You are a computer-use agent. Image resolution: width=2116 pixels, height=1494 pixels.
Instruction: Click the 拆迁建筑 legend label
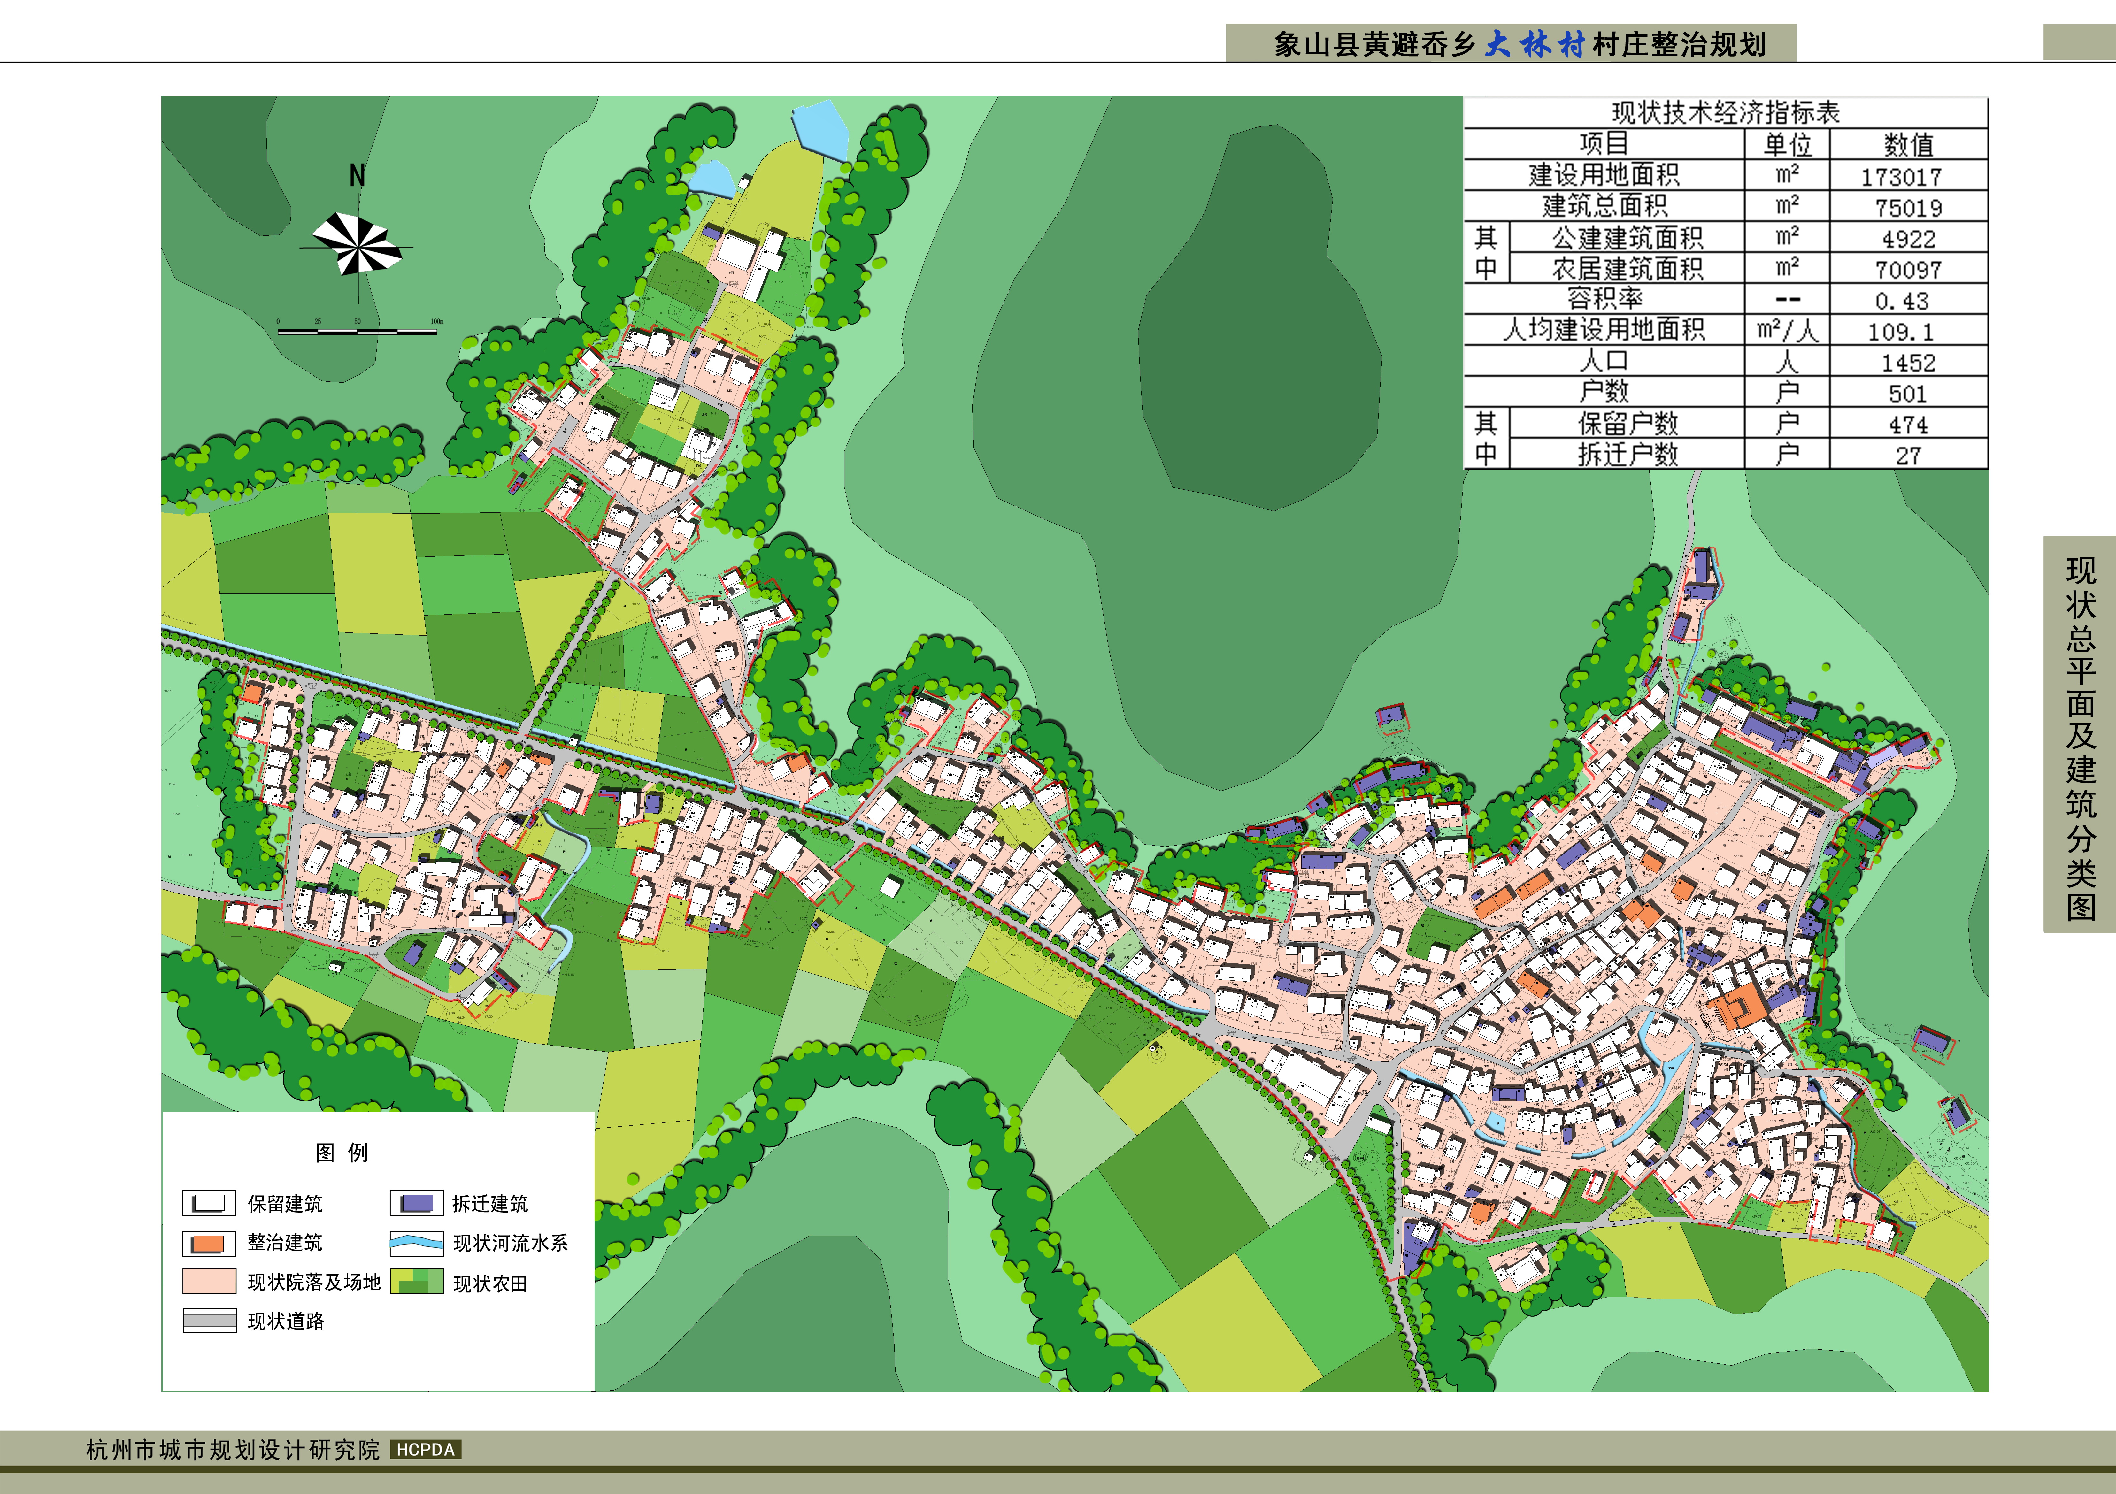tap(490, 1204)
